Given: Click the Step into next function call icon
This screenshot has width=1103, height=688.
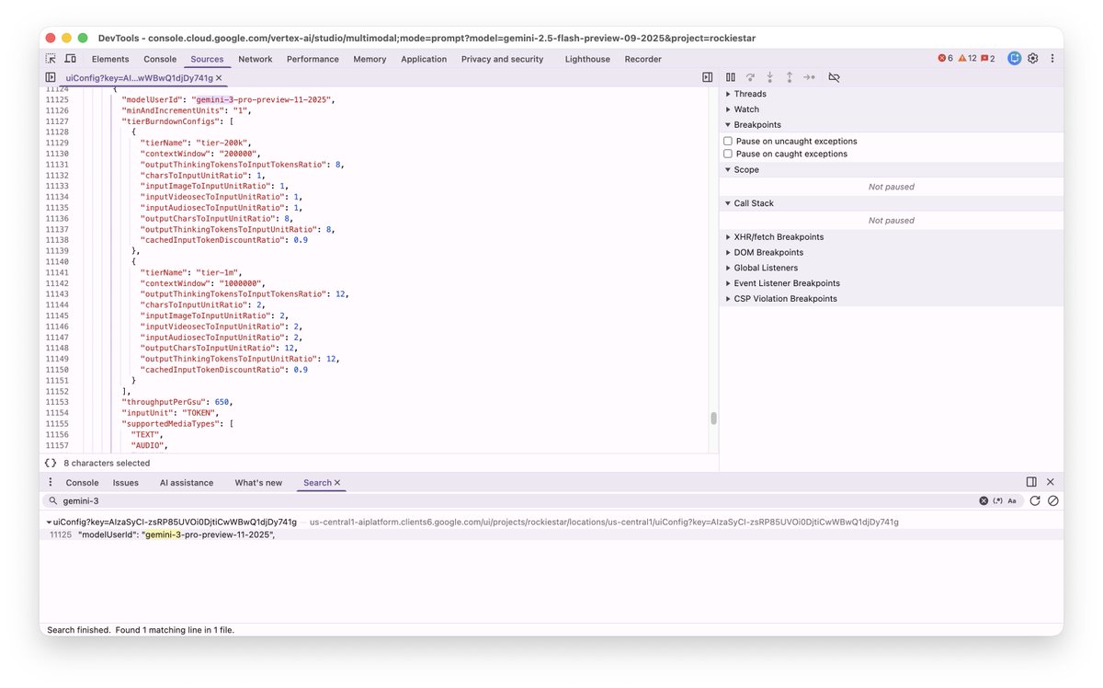Looking at the screenshot, I should [x=770, y=77].
